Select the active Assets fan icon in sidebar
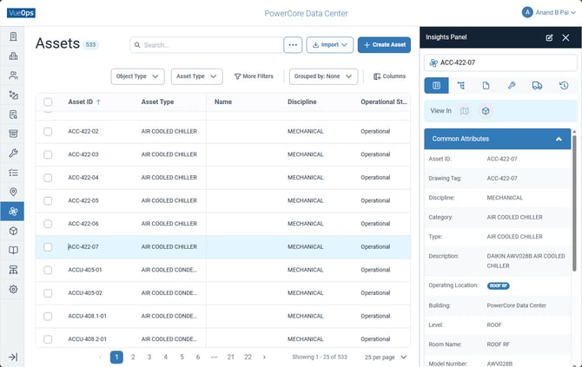The image size is (582, 367). [x=12, y=212]
